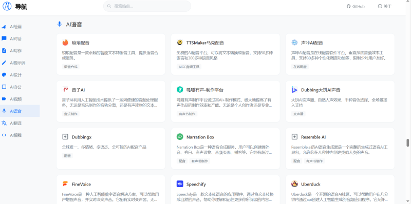Click the Uberduck logo icon
411x204 pixels.
[x=294, y=184]
